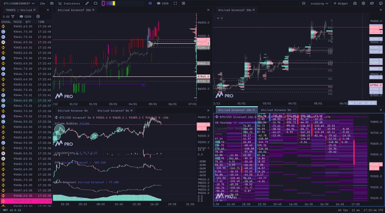Close the upper-left chart panel
The height and width of the screenshot is (213, 385).
pyautogui.click(x=209, y=10)
